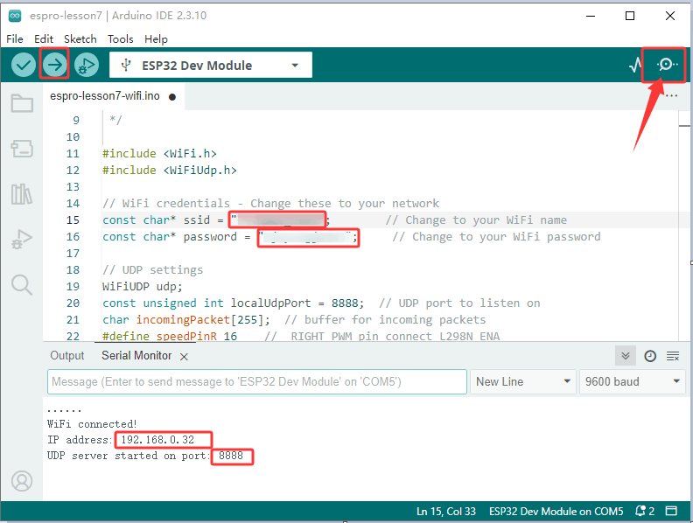The image size is (693, 523).
Task: Click the WiFi credentials comment on line 14
Action: pyautogui.click(x=270, y=204)
